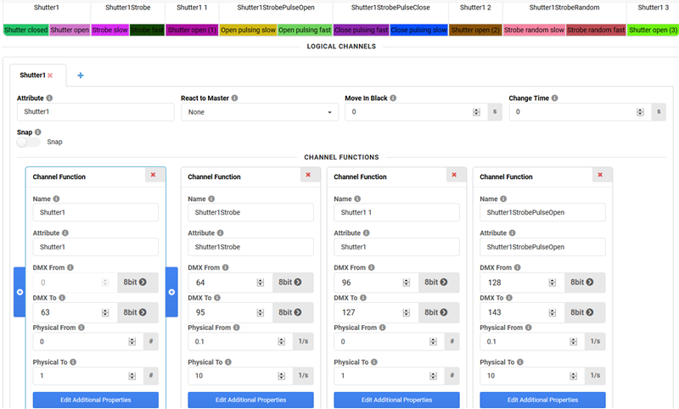Image resolution: width=679 pixels, height=409 pixels.
Task: Edit Additional Properties for Shutter1 1
Action: (396, 400)
